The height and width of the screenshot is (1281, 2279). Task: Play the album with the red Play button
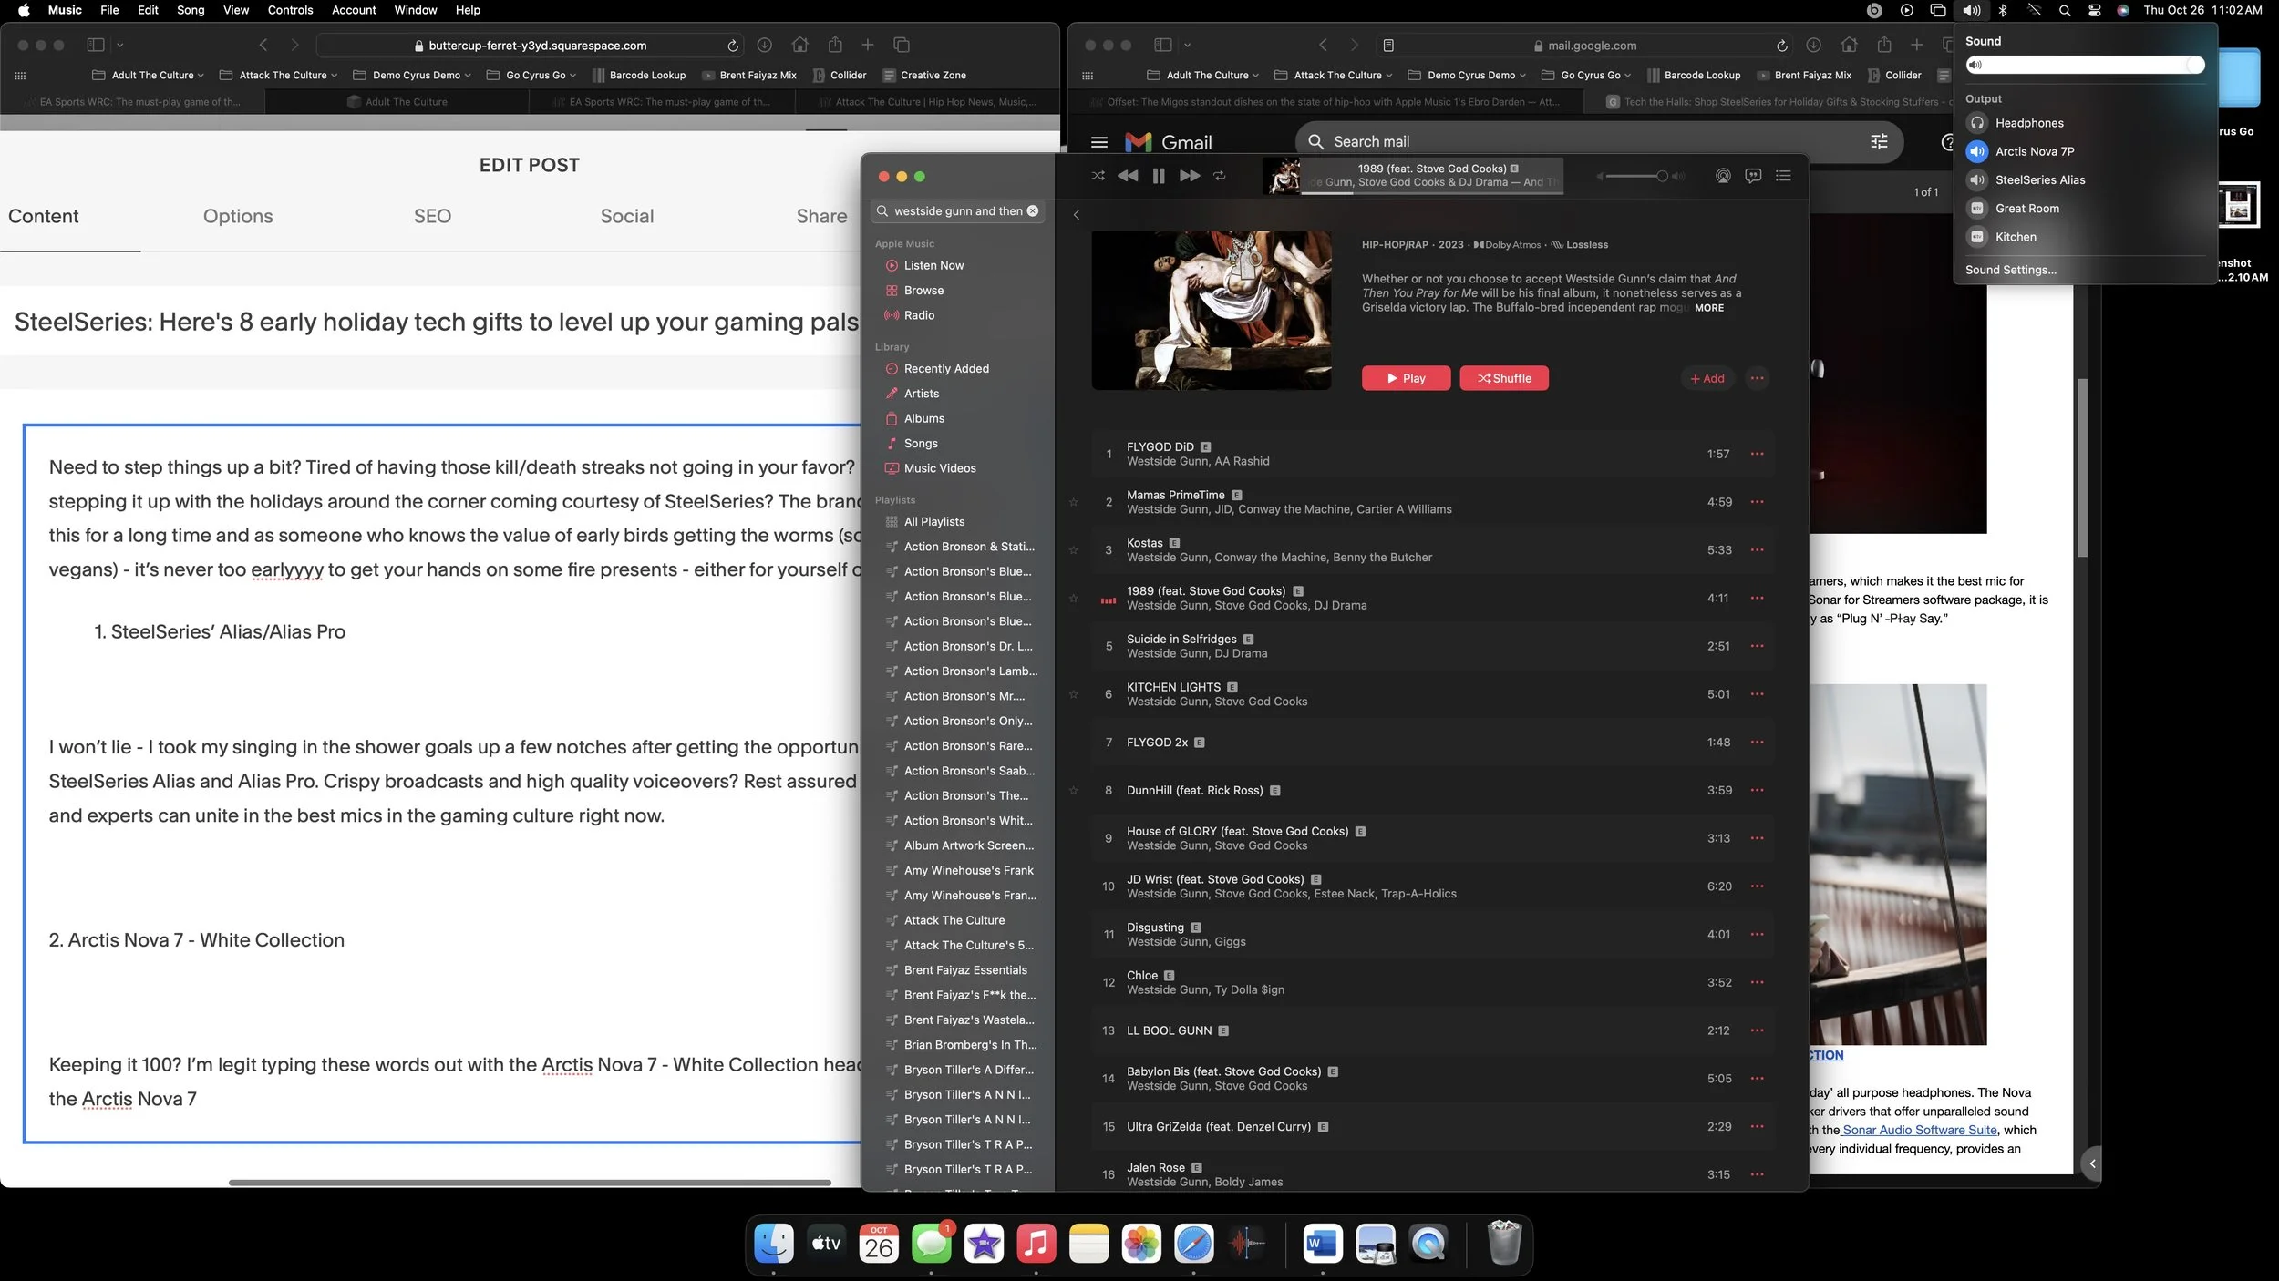pos(1406,378)
